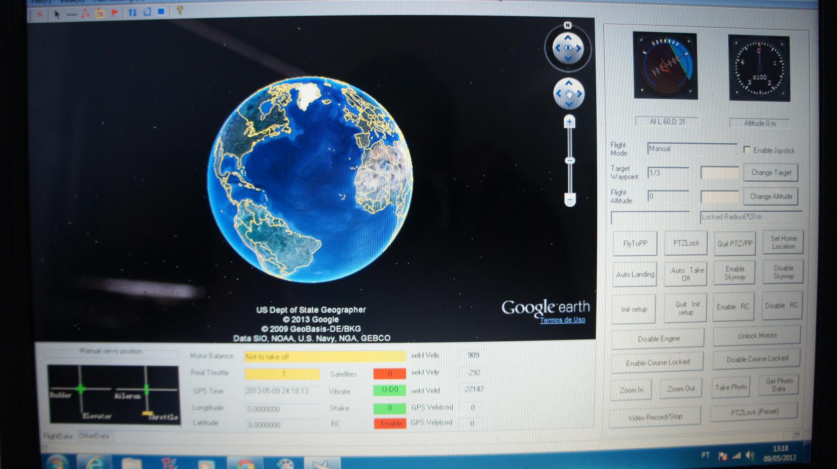
Task: Pan map right using hand control arrow
Action: pos(579,94)
